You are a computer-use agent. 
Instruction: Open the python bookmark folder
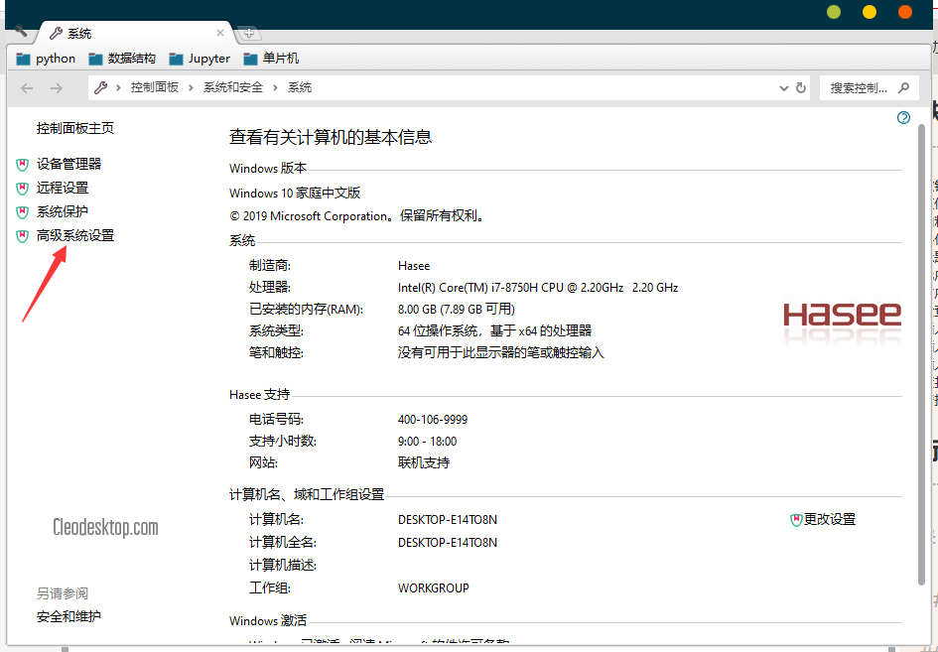click(46, 59)
